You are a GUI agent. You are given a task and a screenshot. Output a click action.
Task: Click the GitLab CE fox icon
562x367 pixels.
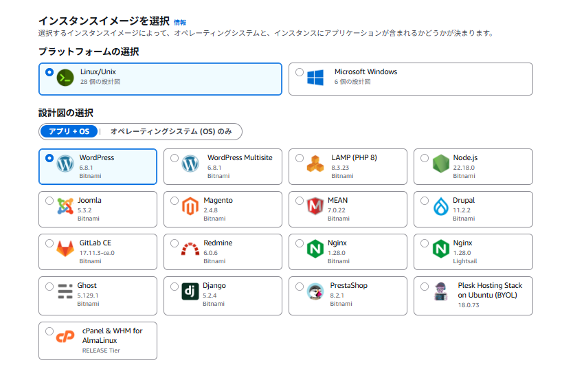[x=65, y=249]
